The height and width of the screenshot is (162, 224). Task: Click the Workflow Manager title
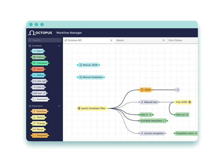[x=69, y=33]
